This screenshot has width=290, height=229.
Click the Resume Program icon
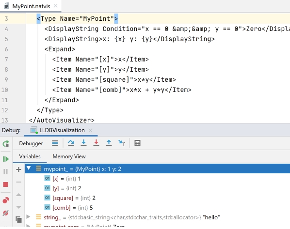(6, 159)
